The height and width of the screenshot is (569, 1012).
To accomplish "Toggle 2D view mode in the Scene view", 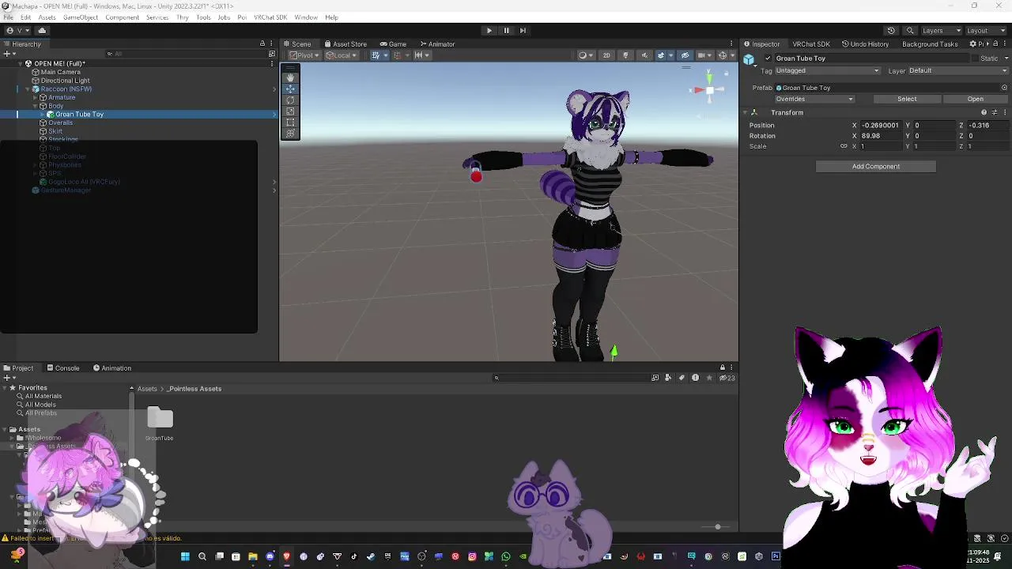I will pyautogui.click(x=606, y=55).
